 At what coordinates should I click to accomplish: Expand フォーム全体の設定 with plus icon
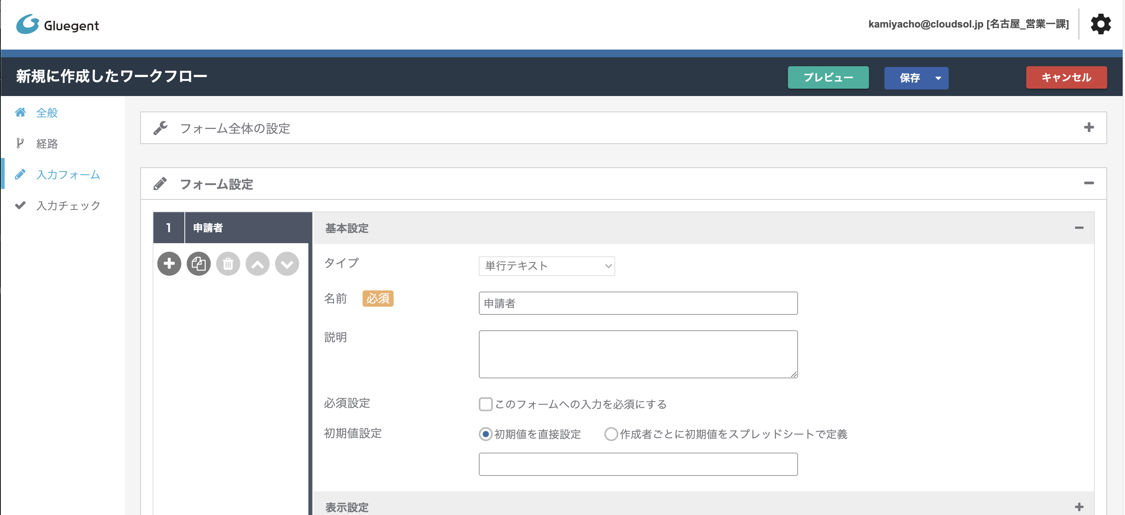[x=1089, y=127]
